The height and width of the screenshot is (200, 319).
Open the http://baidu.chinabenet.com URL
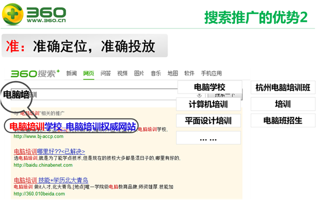tap(43, 165)
